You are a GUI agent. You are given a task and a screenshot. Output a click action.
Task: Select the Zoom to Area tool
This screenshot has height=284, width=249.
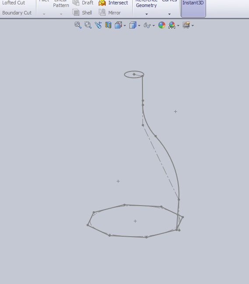pos(88,25)
